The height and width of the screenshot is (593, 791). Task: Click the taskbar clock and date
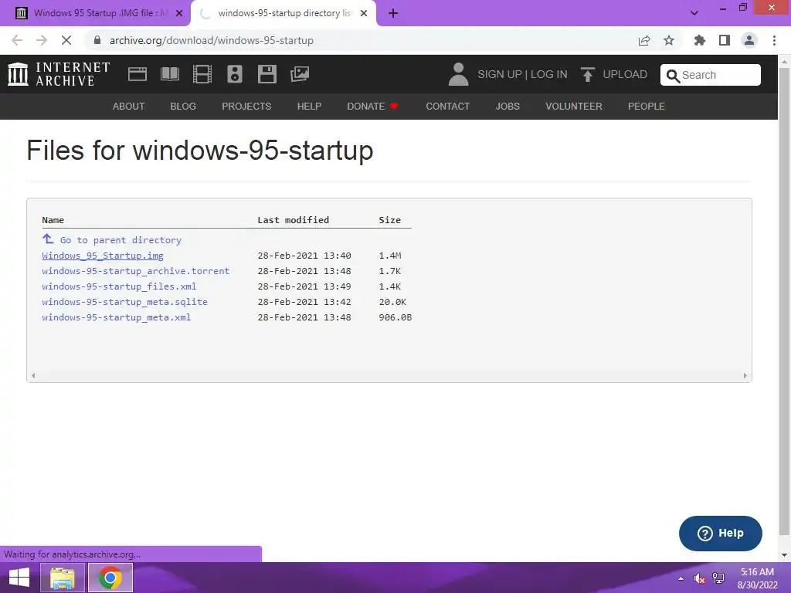[757, 578]
